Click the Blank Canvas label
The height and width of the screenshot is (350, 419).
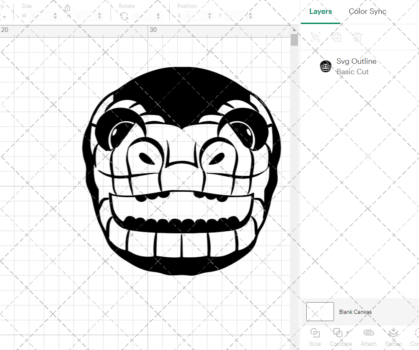(355, 312)
